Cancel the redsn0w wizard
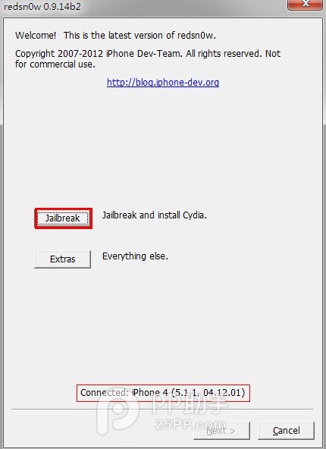 tap(287, 430)
